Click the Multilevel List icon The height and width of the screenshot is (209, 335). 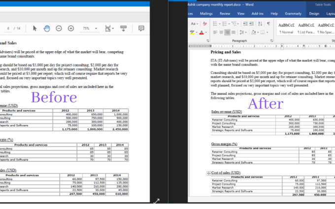[x=234, y=24]
